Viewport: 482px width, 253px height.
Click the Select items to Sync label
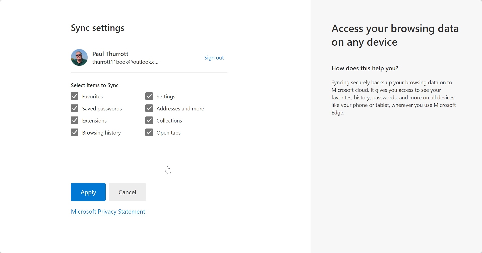(x=95, y=85)
